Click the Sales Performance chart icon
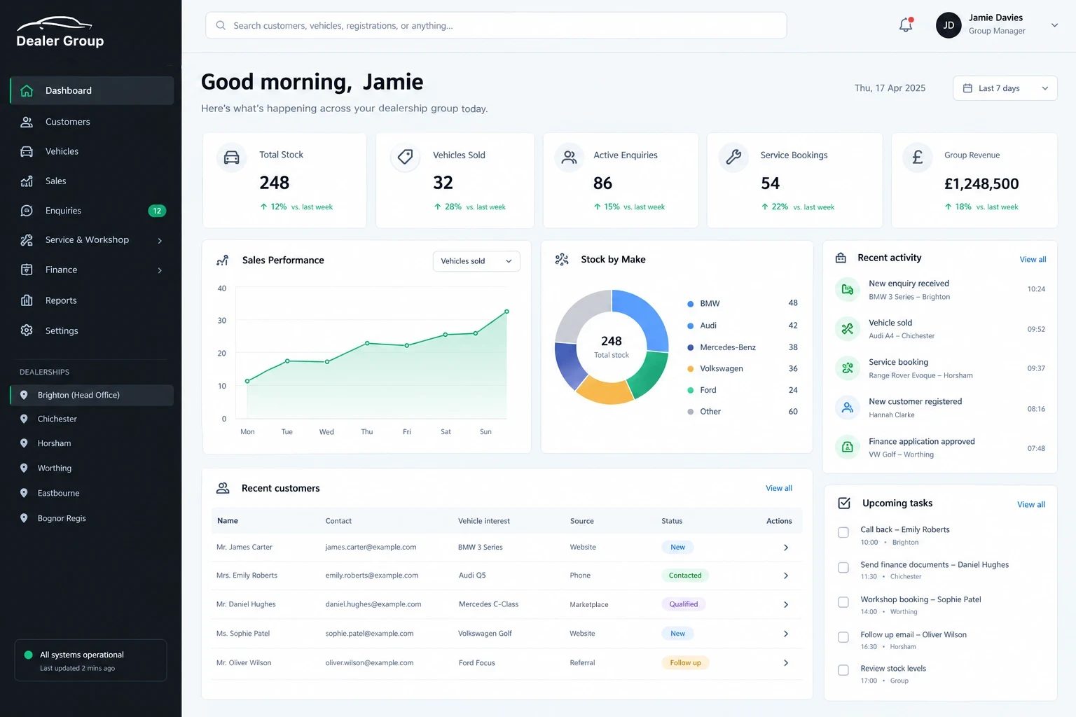This screenshot has height=717, width=1076. coord(223,260)
